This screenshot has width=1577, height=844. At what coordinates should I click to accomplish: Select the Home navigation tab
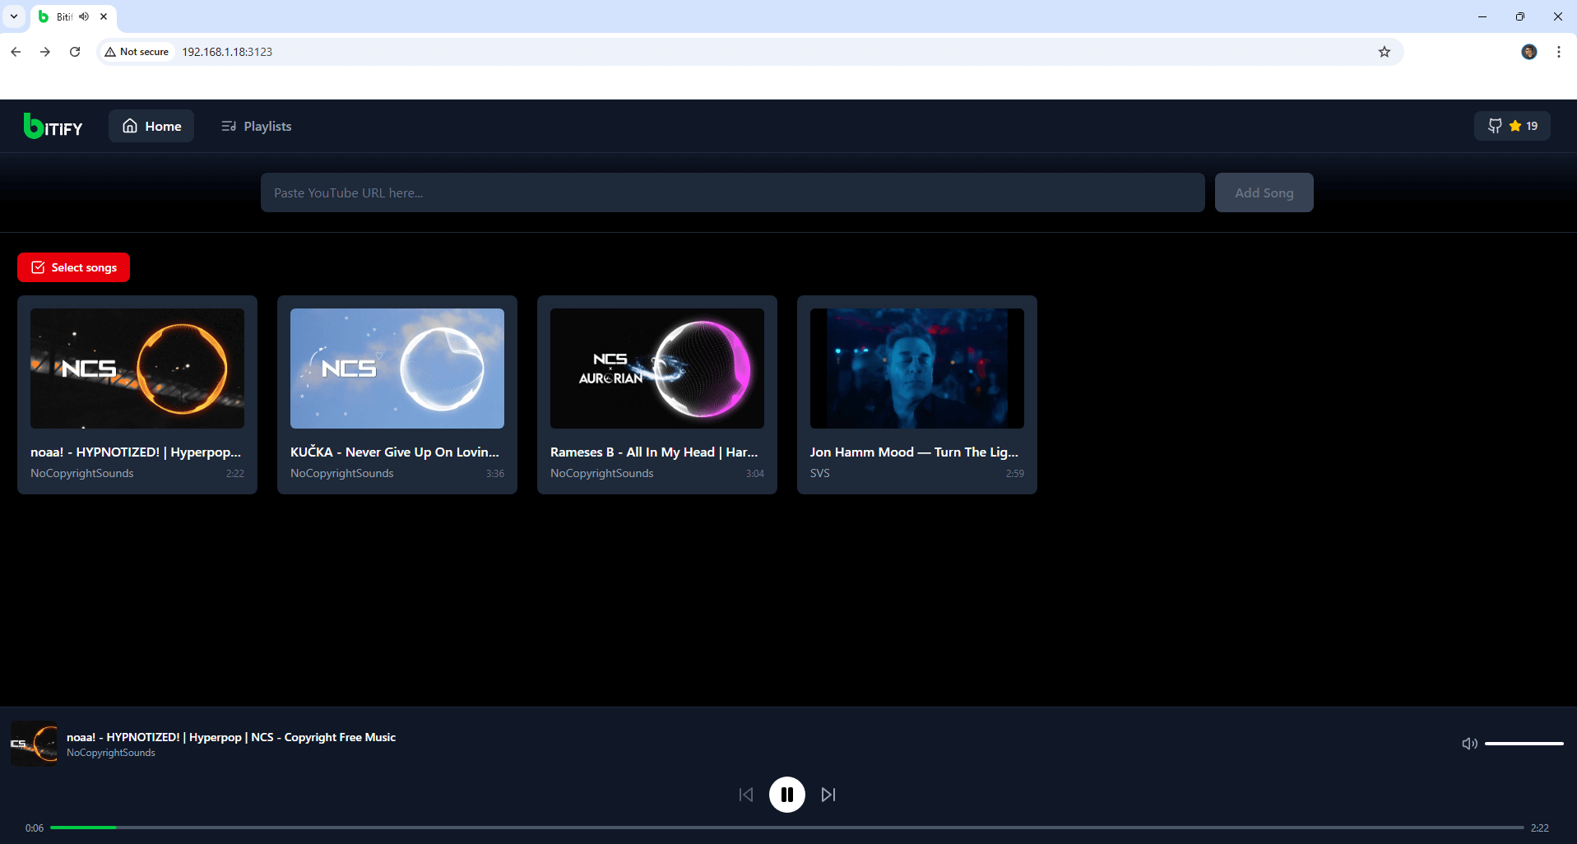(x=151, y=125)
